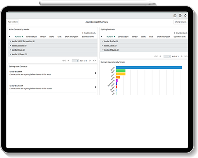
Task: Go to first page in Expiring Contracts
Action: point(156,56)
